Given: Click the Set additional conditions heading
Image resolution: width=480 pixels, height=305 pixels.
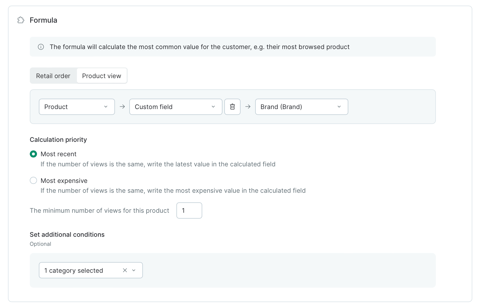Looking at the screenshot, I should [67, 235].
